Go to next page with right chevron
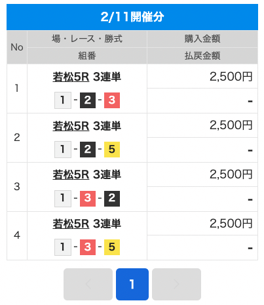The image size is (264, 305). [x=176, y=284]
